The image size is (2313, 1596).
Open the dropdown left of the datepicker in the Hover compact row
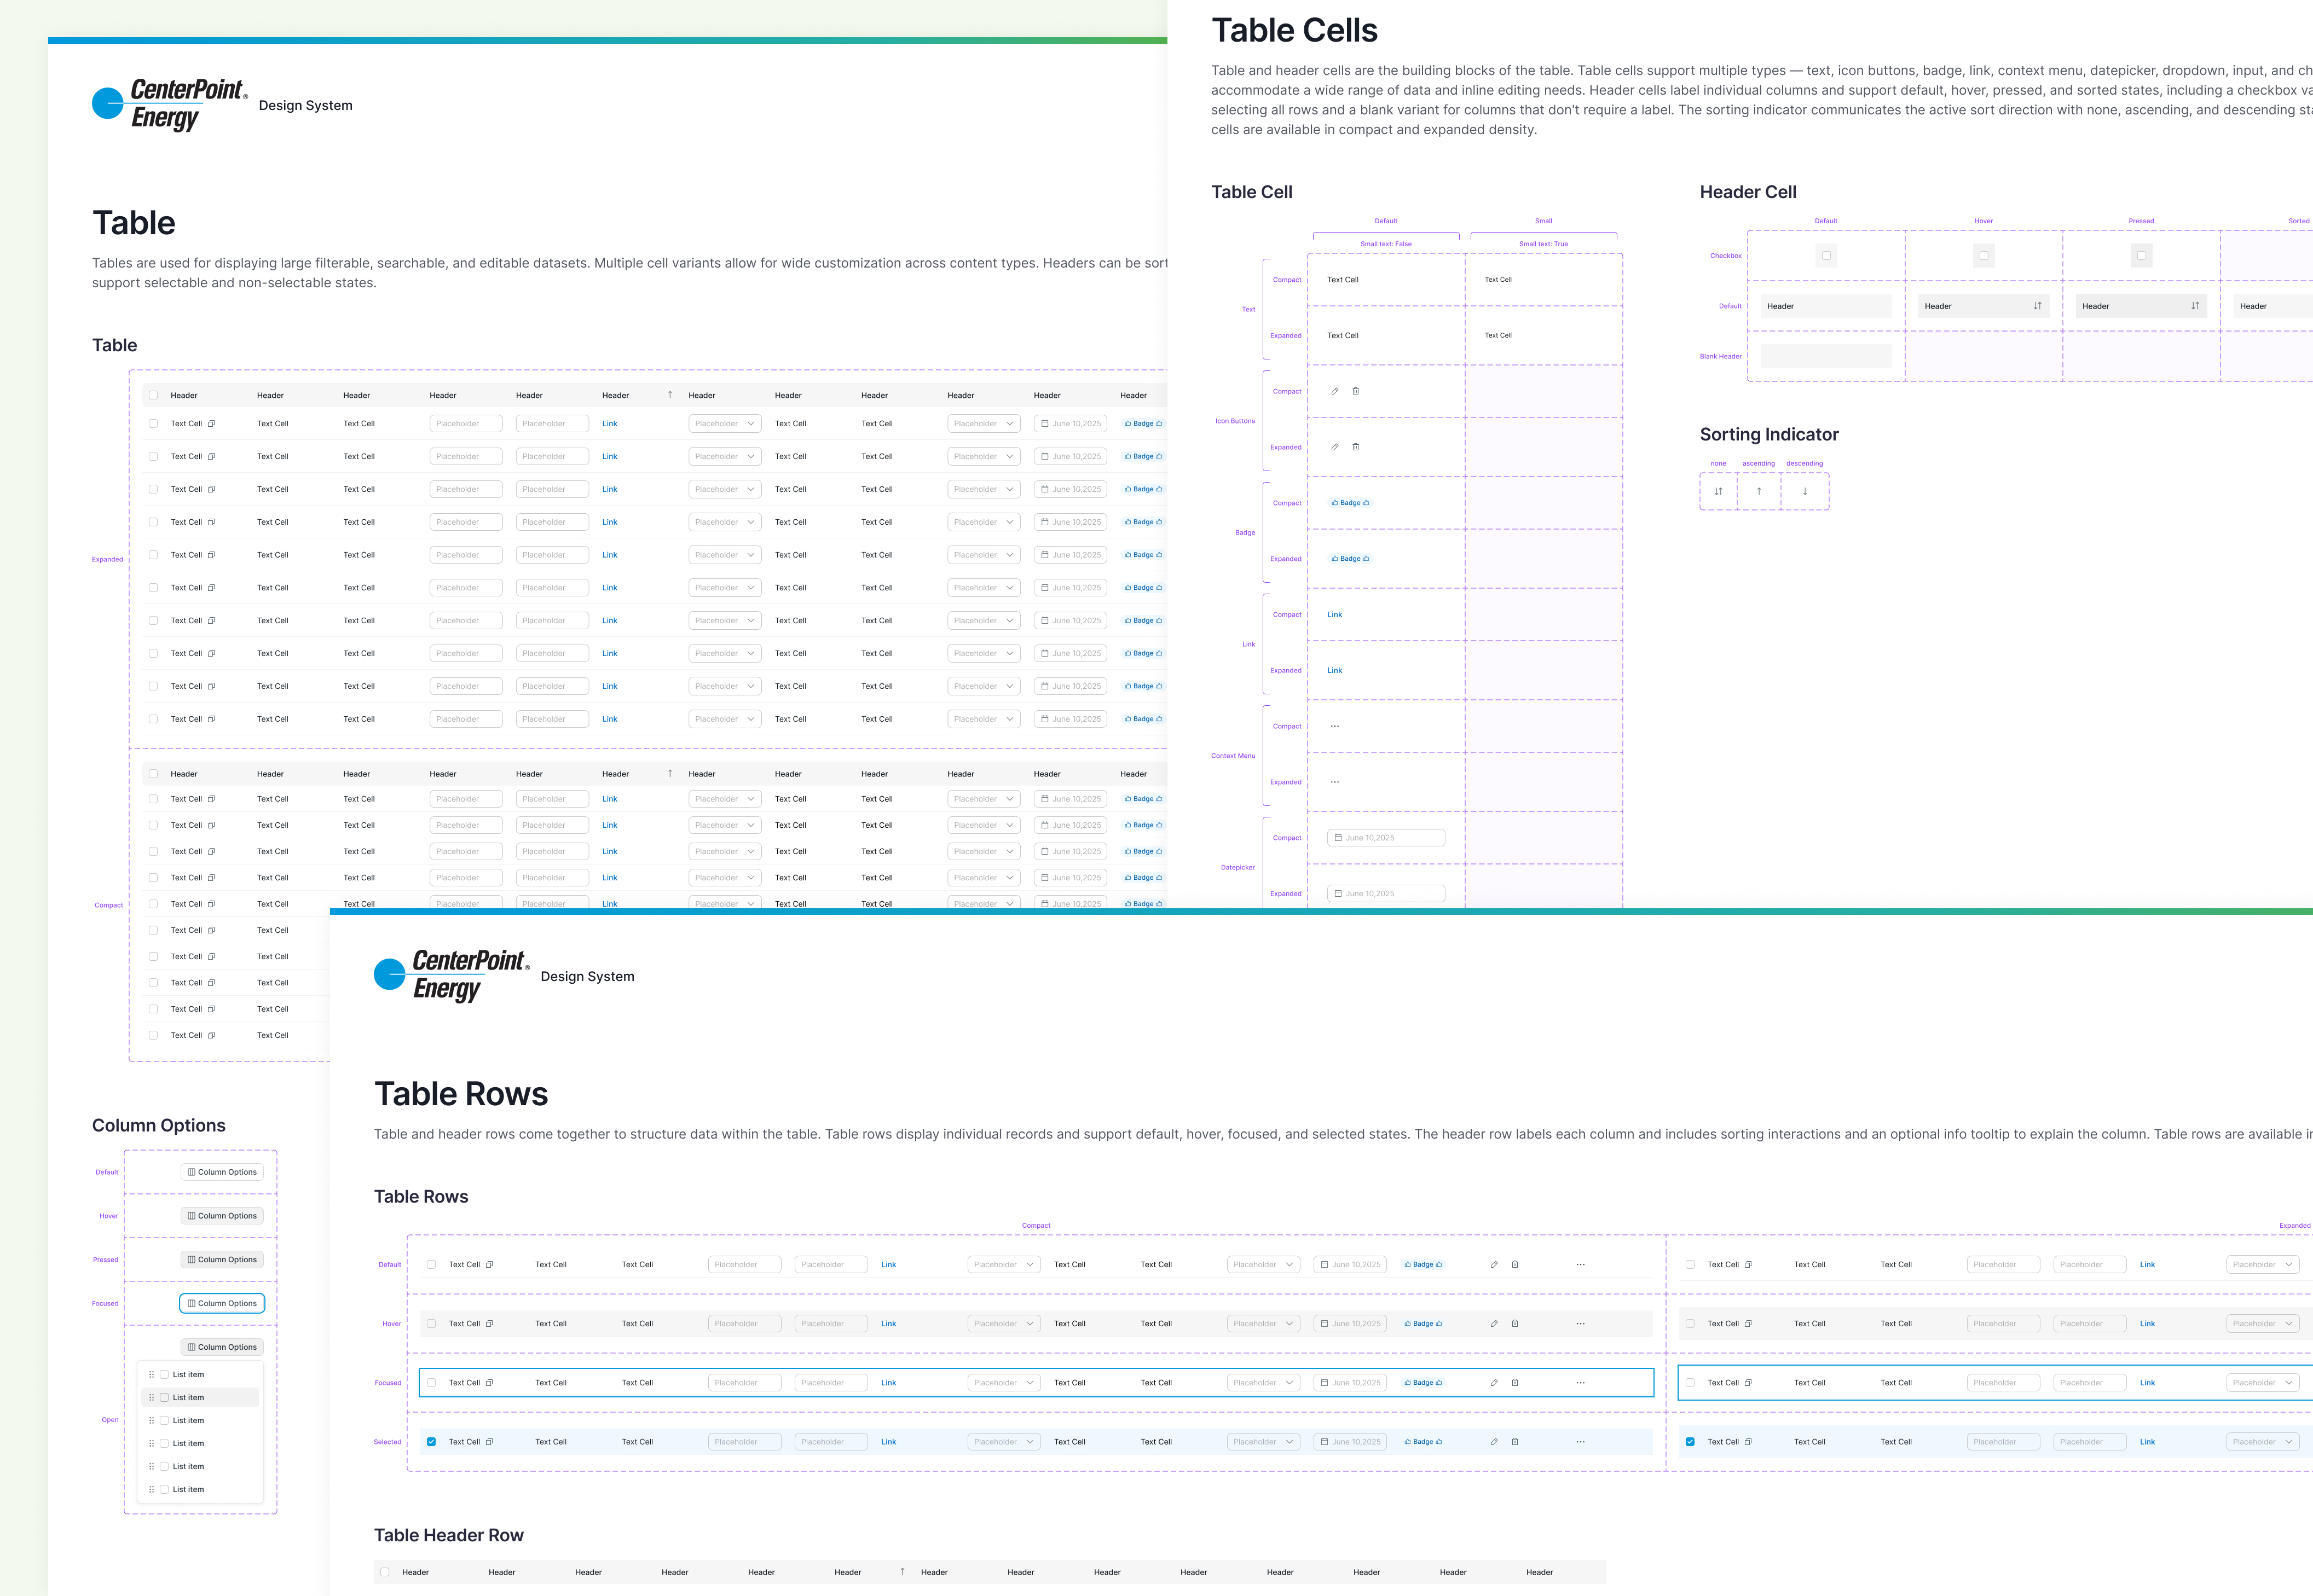(x=1264, y=1324)
